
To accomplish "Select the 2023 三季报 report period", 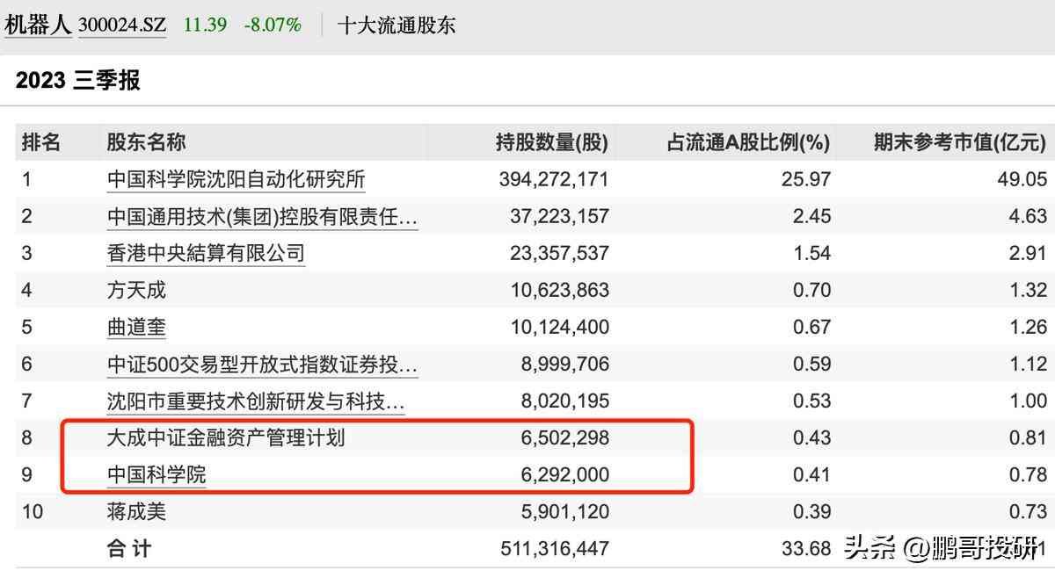I will (x=78, y=81).
